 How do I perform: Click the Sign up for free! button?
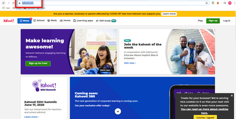(38, 63)
